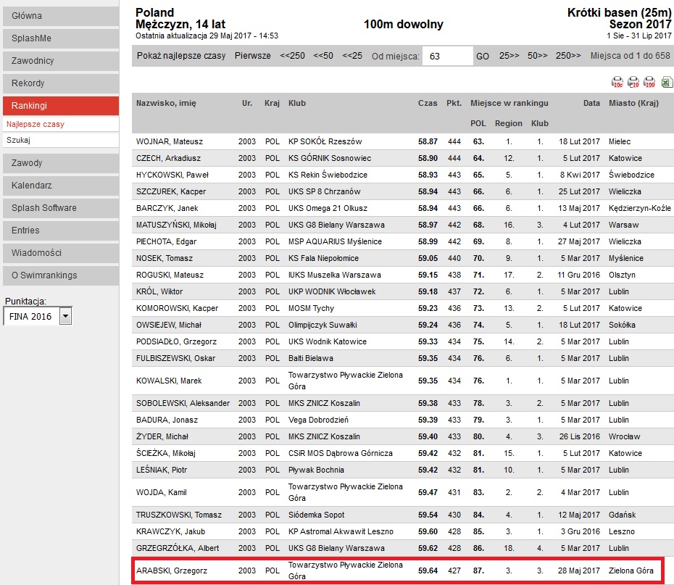Image resolution: width=674 pixels, height=585 pixels.
Task: Open club KS GÓRNIK Sosnowiec
Action: (x=330, y=158)
